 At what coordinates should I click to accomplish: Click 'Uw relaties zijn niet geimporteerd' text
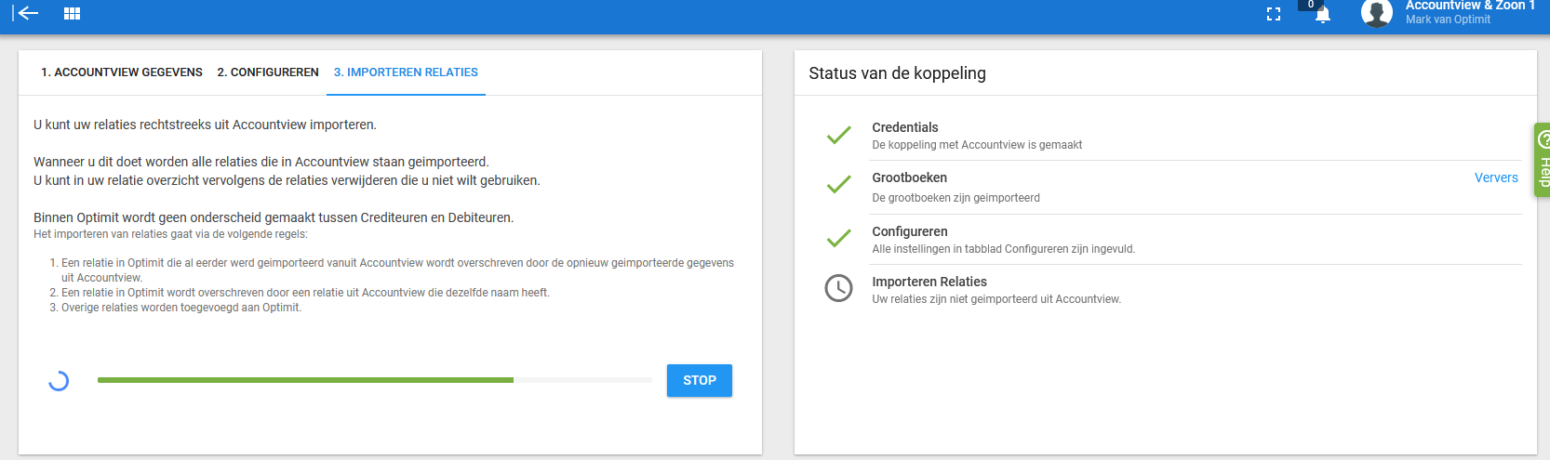(996, 299)
